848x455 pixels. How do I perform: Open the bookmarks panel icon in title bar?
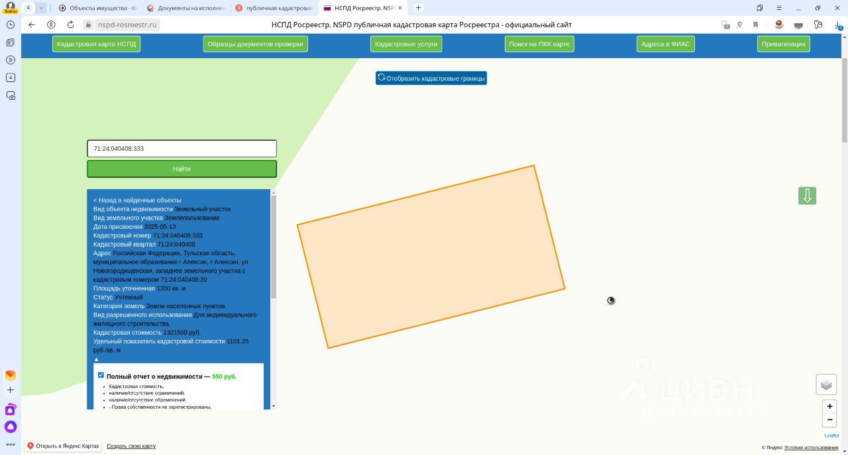coord(759,8)
